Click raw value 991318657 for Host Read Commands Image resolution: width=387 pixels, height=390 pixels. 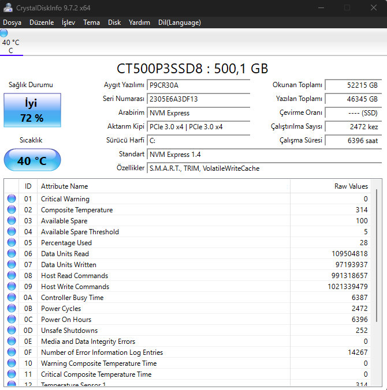coord(349,275)
